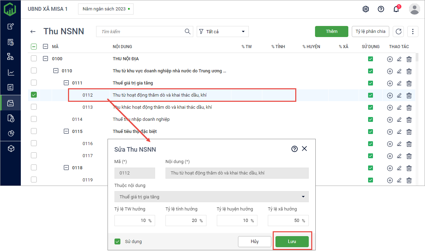Open Năm ngân sách 2023 selector
The image size is (425, 251).
coord(106,9)
